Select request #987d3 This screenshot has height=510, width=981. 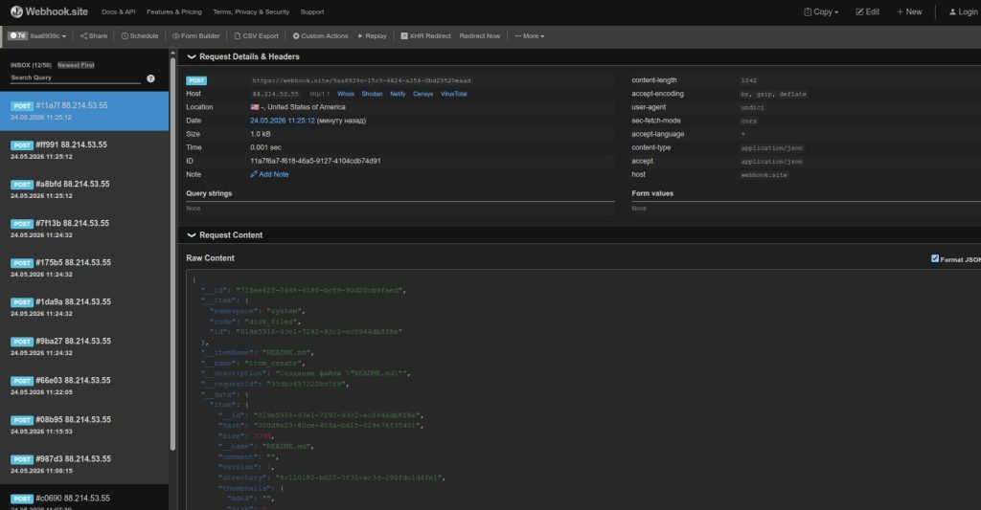pos(84,464)
